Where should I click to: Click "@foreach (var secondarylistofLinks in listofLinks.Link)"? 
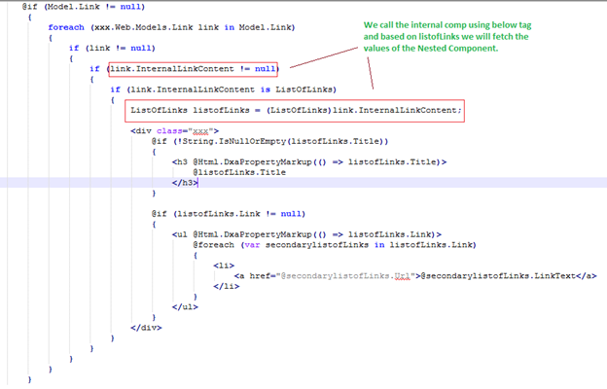click(x=335, y=245)
